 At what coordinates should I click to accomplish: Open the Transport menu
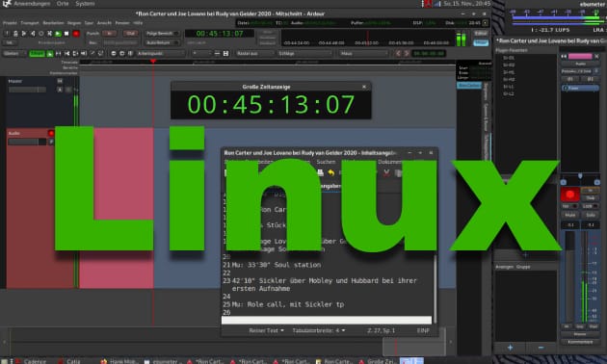[x=30, y=23]
